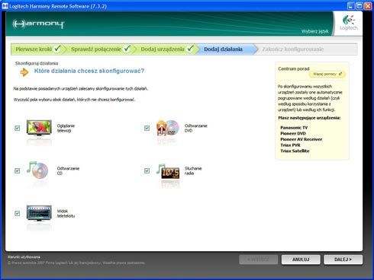Click the 107.5 radio icon for Słuchanie radia
Viewport: 374px width, 280px height.
click(168, 172)
